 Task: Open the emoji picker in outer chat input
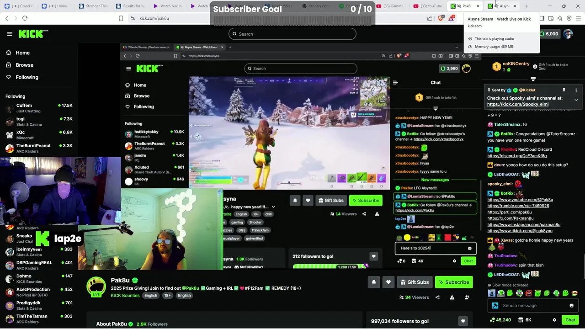coord(571,306)
